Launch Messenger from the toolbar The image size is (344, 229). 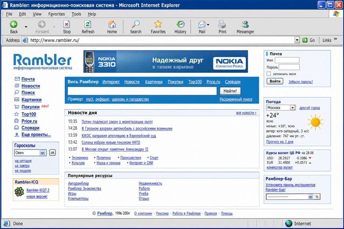tap(245, 24)
